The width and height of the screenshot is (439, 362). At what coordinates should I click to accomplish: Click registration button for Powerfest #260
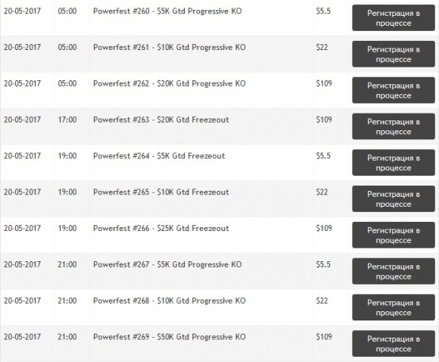[x=394, y=18]
